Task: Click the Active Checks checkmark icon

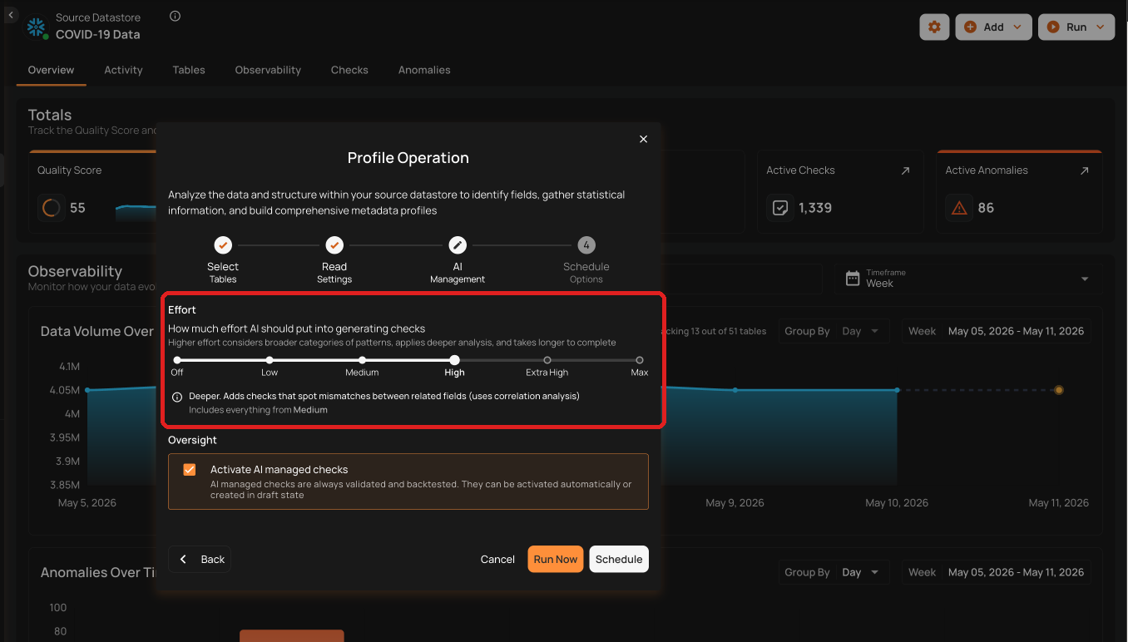Action: tap(780, 208)
